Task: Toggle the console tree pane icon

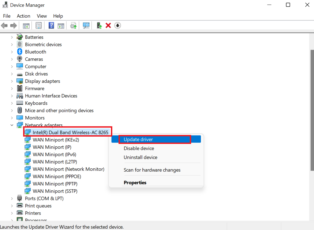Action: [26, 26]
